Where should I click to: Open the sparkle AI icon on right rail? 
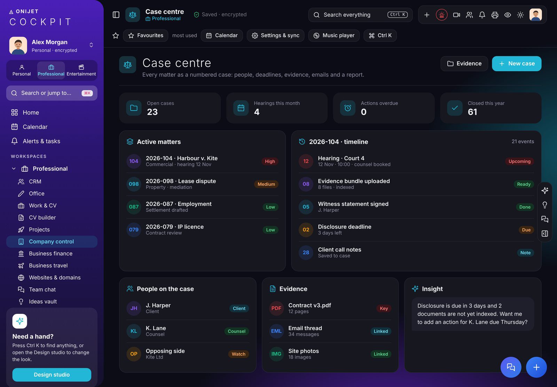point(545,191)
